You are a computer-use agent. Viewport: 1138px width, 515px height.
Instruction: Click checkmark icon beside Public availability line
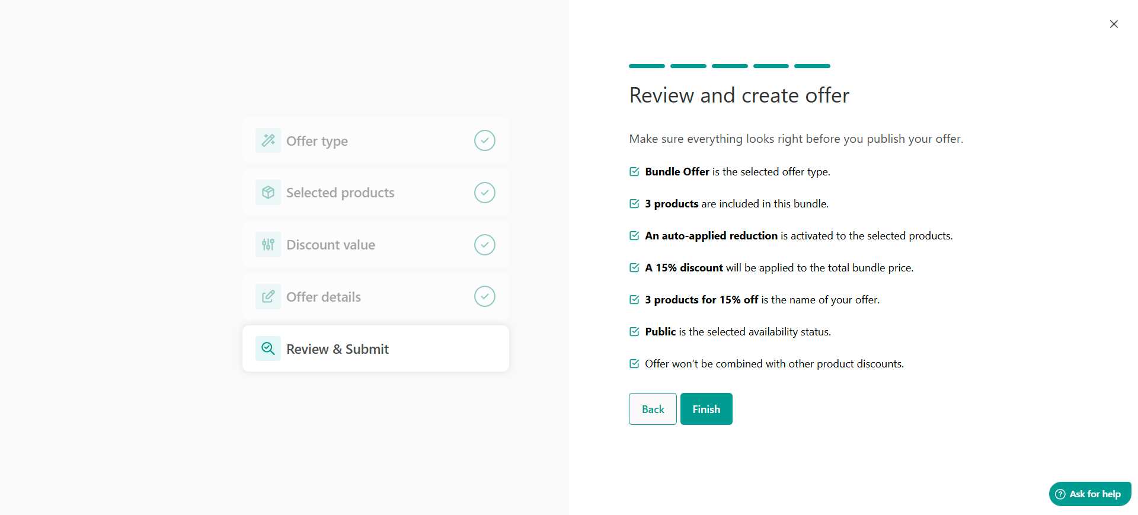pyautogui.click(x=634, y=332)
